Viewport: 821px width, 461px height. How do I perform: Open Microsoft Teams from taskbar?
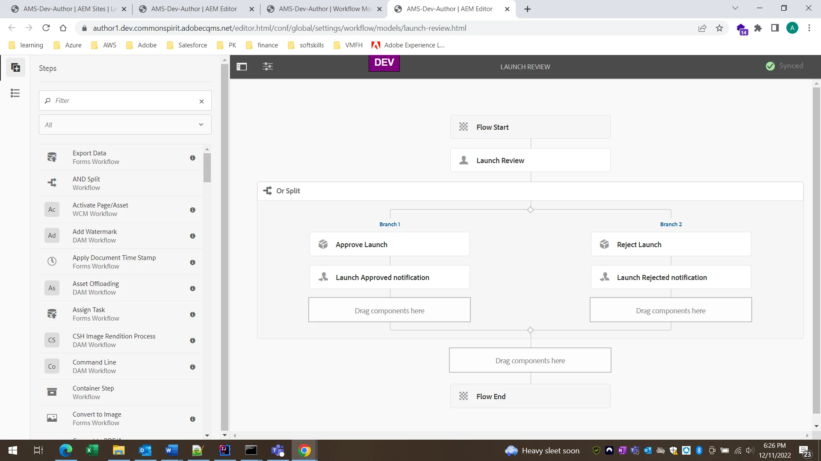[x=278, y=450]
